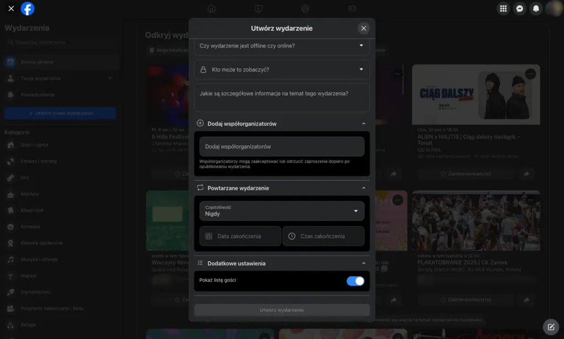Image resolution: width=564 pixels, height=339 pixels.
Task: Open the notifications bell icon
Action: [x=535, y=9]
